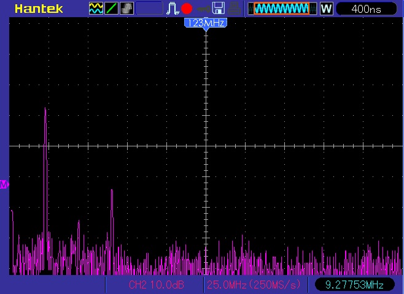
Task: Click the 400ns timebase readout
Action: tap(366, 9)
